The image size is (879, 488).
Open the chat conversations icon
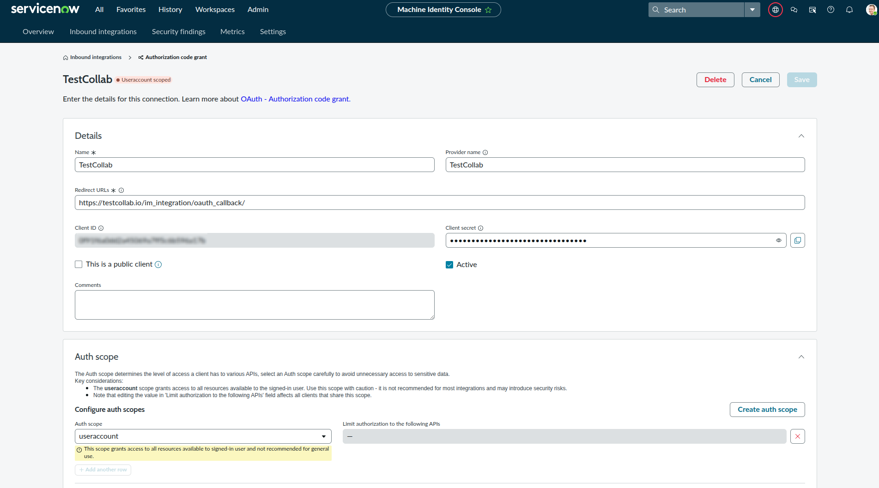coord(794,10)
